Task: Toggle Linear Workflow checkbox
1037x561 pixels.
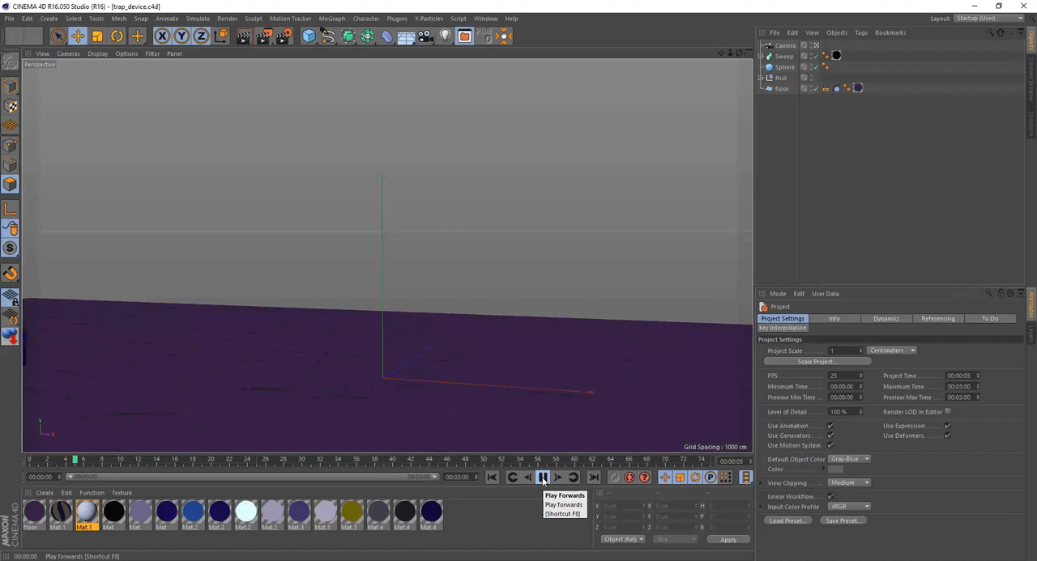Action: 830,496
